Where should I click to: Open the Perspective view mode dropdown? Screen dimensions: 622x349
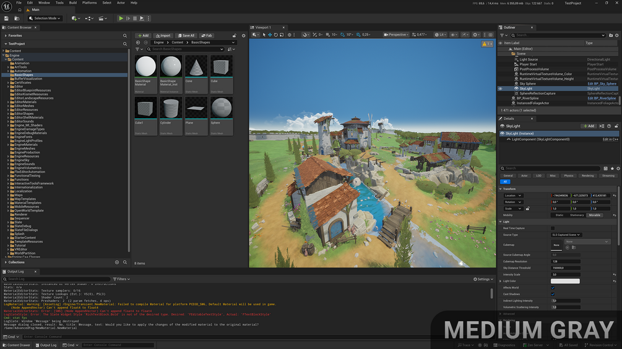pyautogui.click(x=396, y=35)
